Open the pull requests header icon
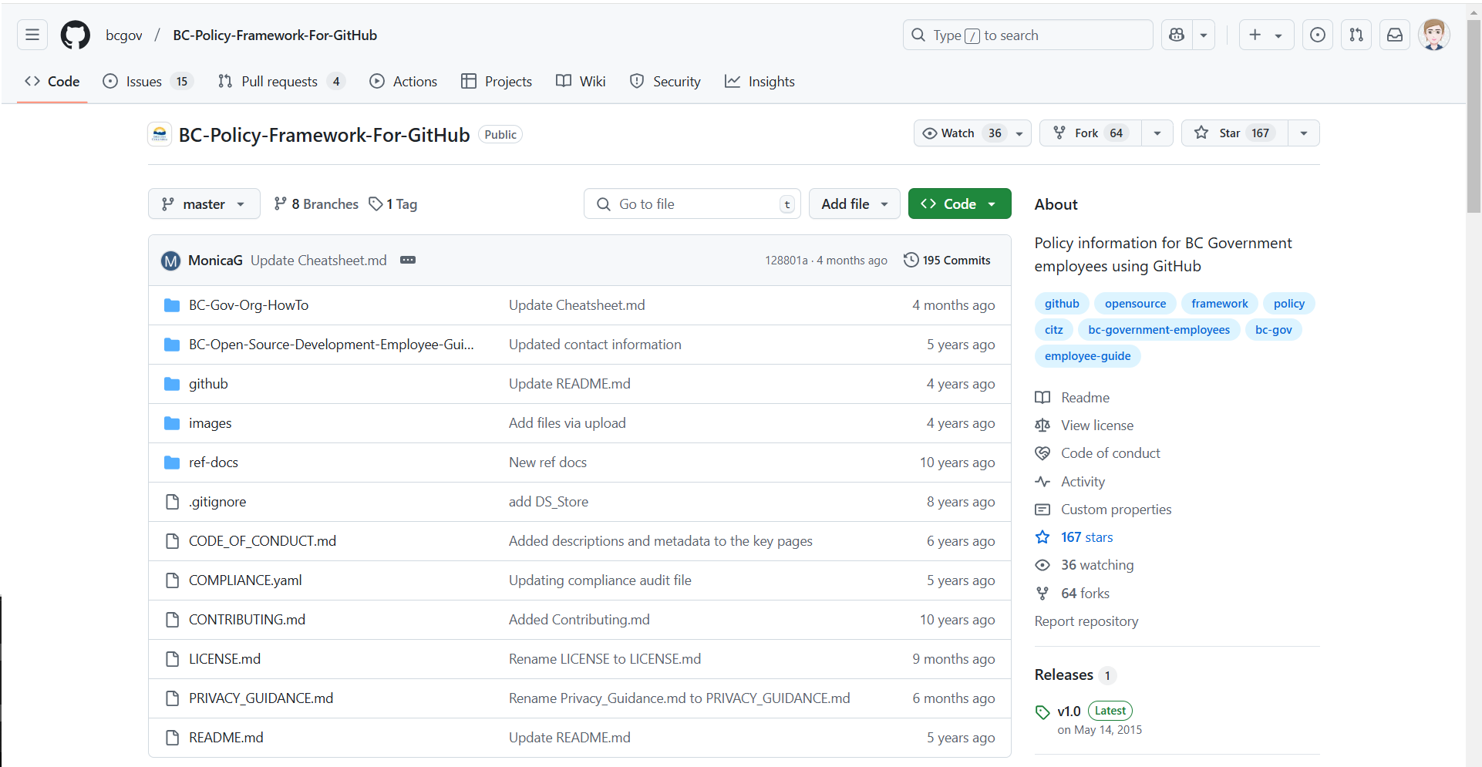Image resolution: width=1482 pixels, height=767 pixels. [x=1356, y=35]
